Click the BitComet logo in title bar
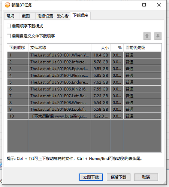169x187 pixels. click(x=7, y=5)
